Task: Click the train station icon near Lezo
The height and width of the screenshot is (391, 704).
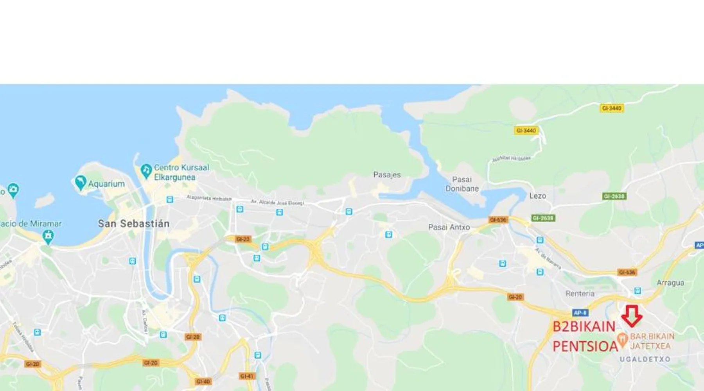Action: pyautogui.click(x=540, y=240)
